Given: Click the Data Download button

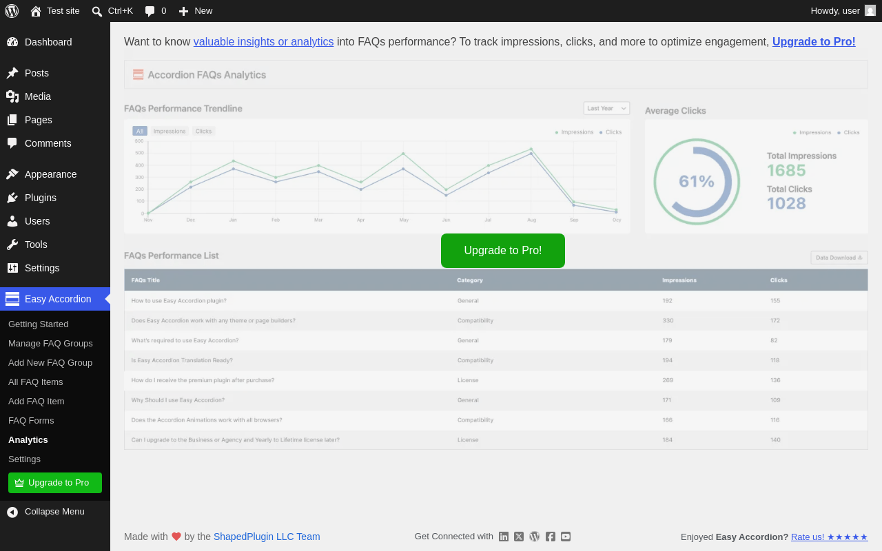Looking at the screenshot, I should pyautogui.click(x=839, y=258).
